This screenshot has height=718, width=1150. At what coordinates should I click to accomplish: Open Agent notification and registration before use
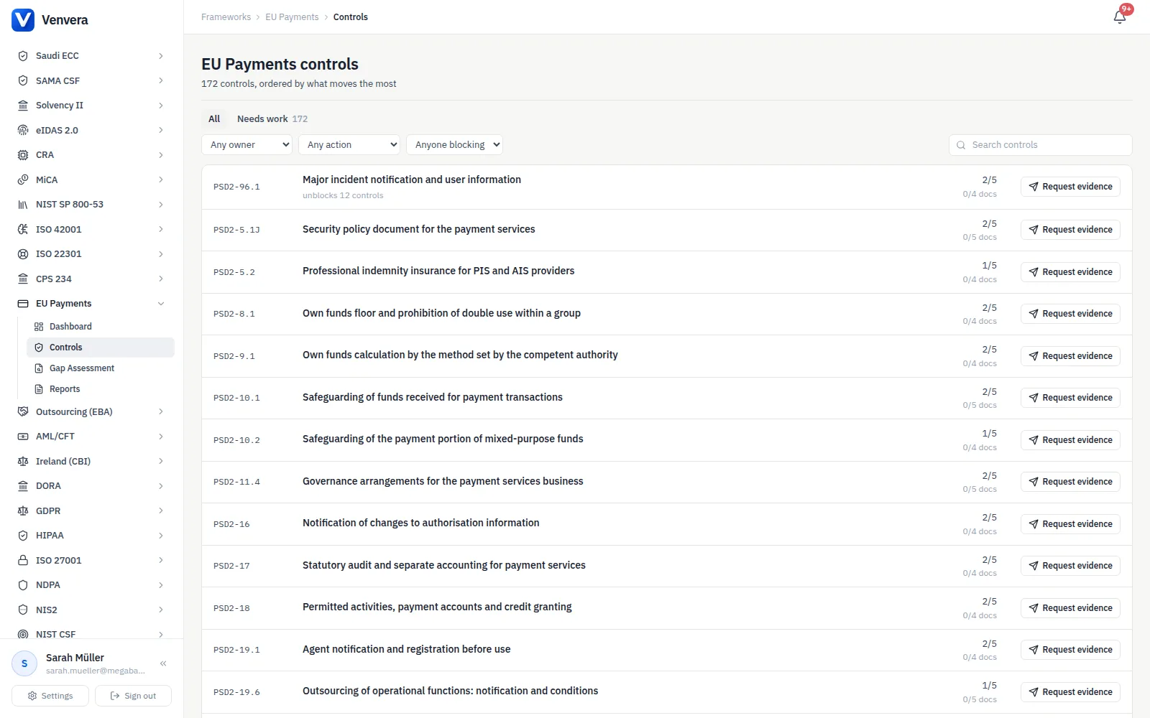click(x=407, y=650)
